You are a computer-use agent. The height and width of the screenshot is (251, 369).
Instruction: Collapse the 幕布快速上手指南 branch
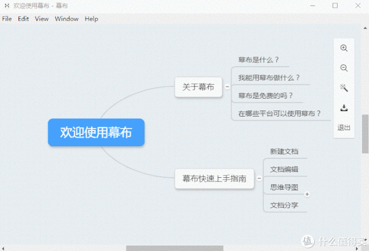pyautogui.click(x=259, y=178)
